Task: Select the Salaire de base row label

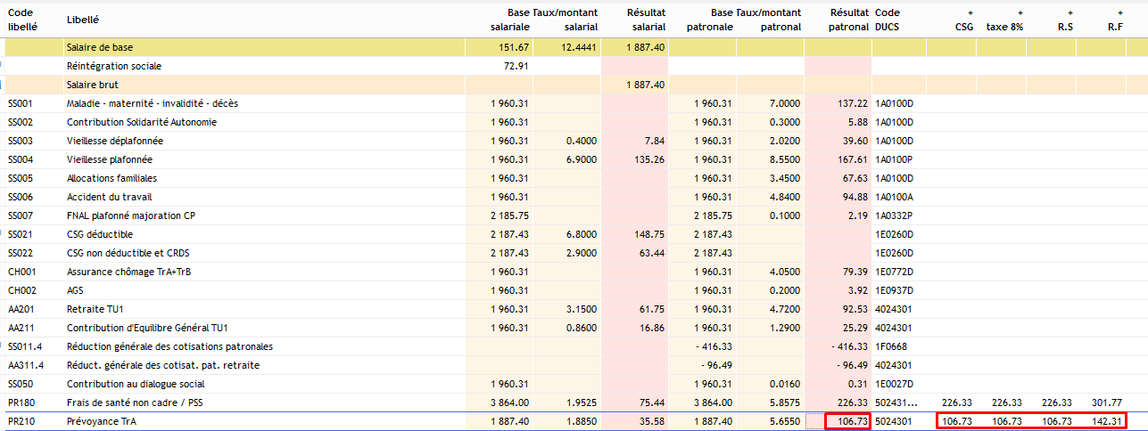Action: 100,47
